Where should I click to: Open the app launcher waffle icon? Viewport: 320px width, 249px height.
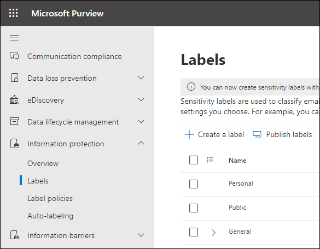pyautogui.click(x=14, y=13)
